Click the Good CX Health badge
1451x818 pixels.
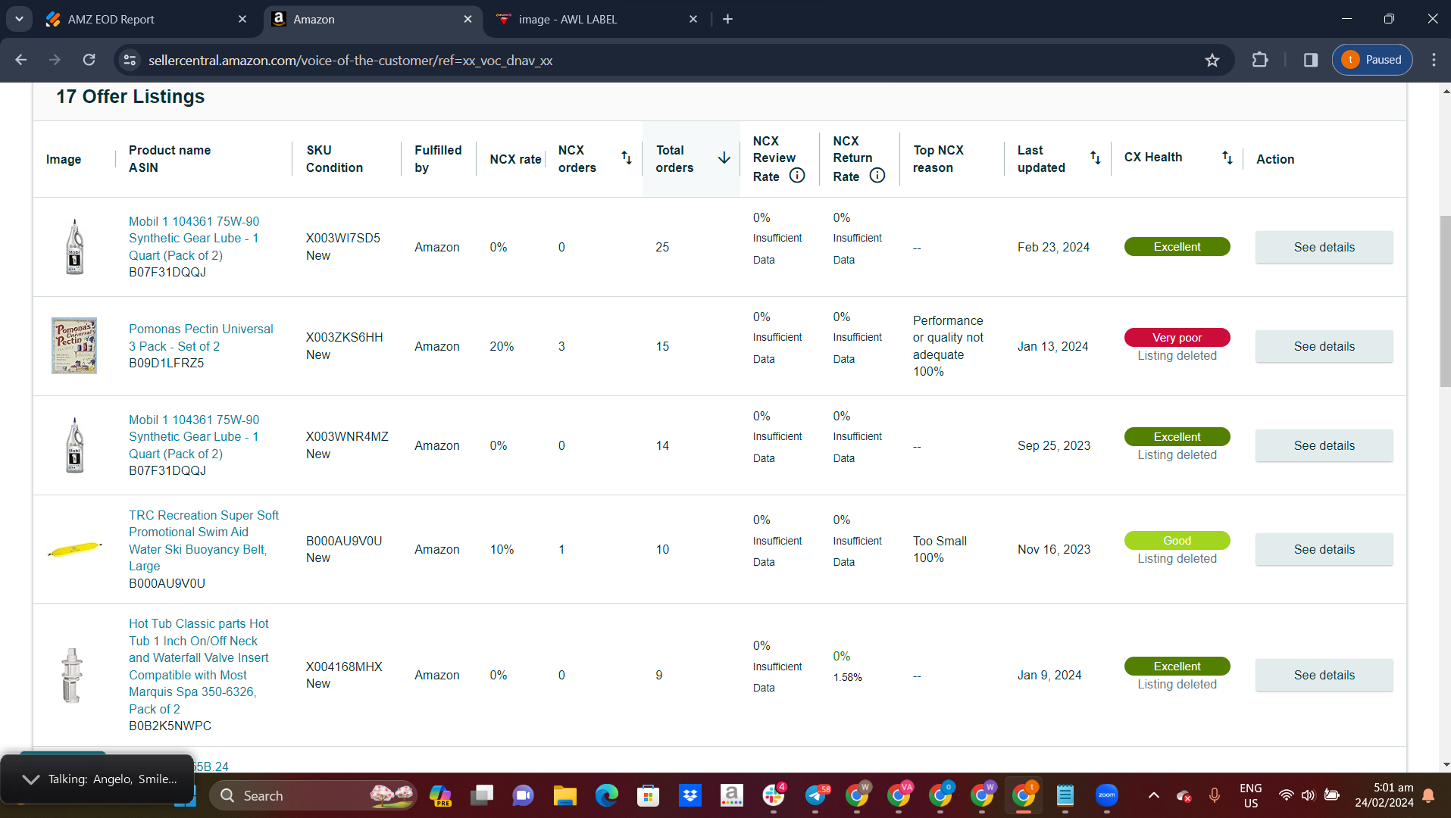click(1177, 541)
